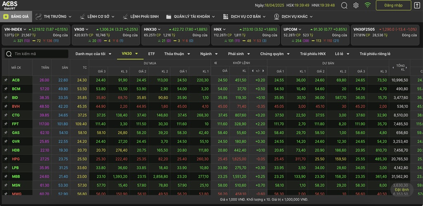Click the Lệnh phái sinh order icon
423x206 pixels.
[125, 16]
